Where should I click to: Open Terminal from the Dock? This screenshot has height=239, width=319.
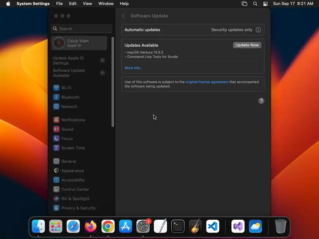coord(178,226)
